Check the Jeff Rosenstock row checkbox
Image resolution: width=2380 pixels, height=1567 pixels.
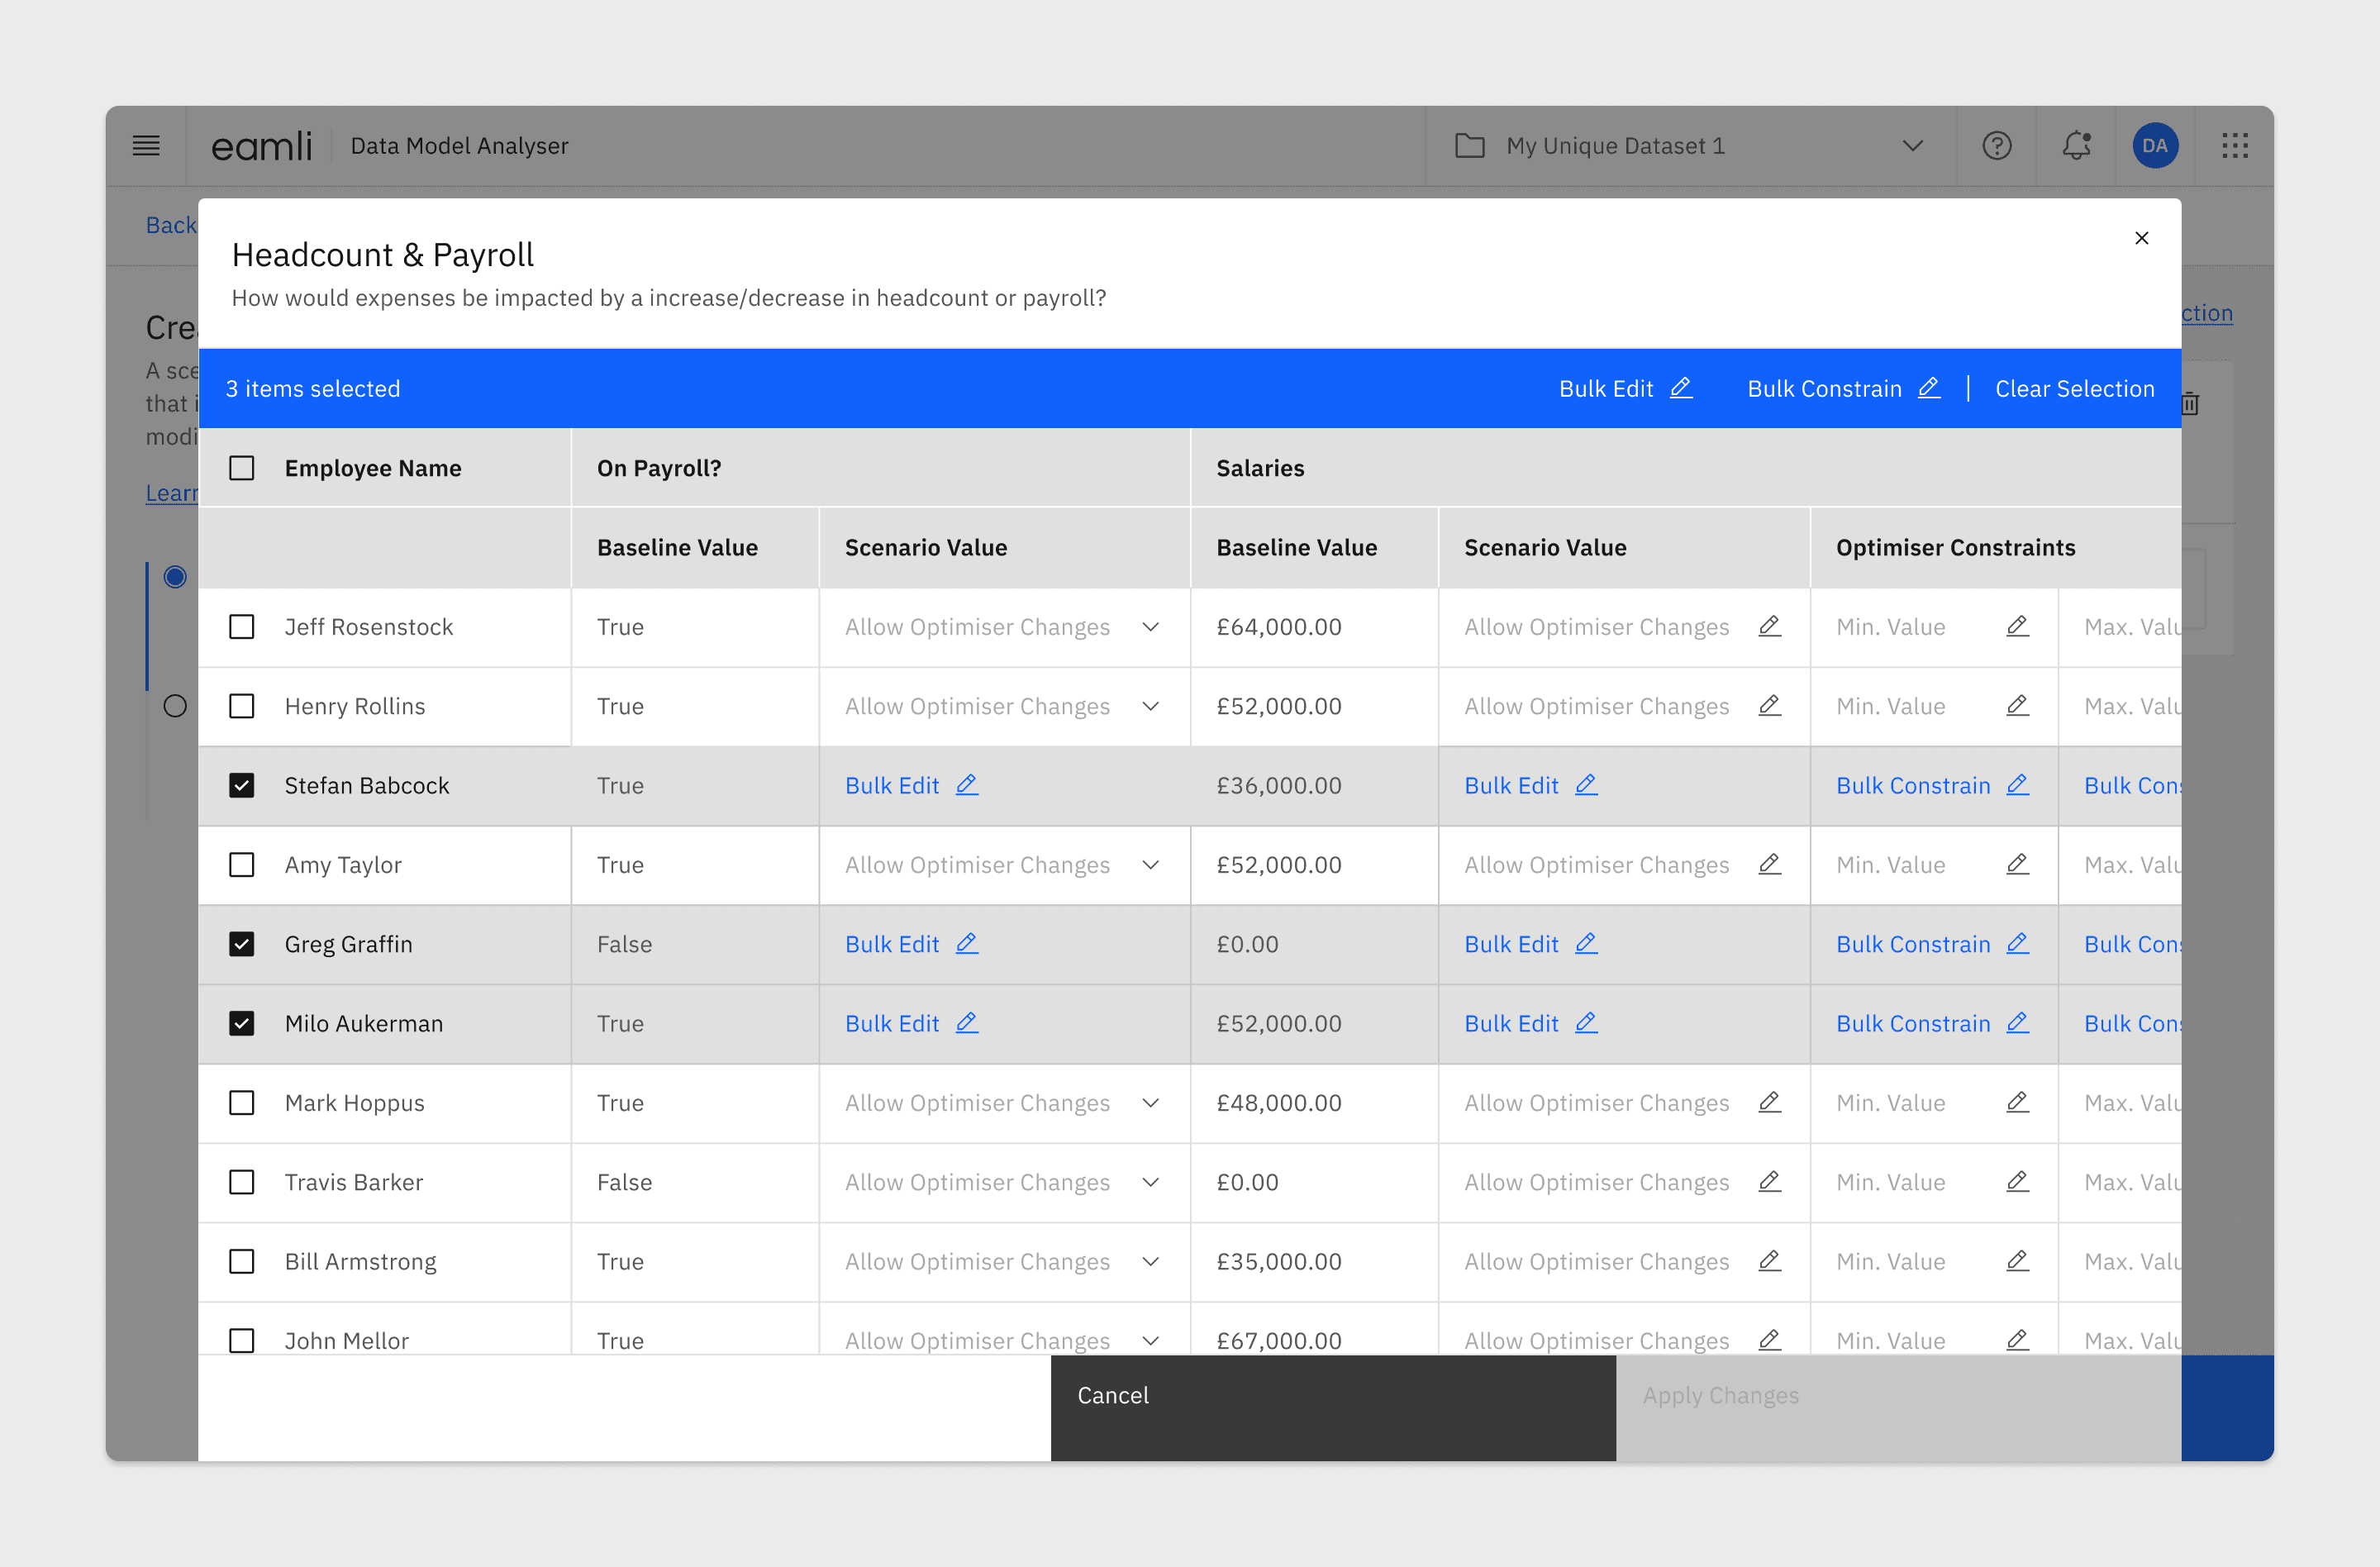coord(242,627)
